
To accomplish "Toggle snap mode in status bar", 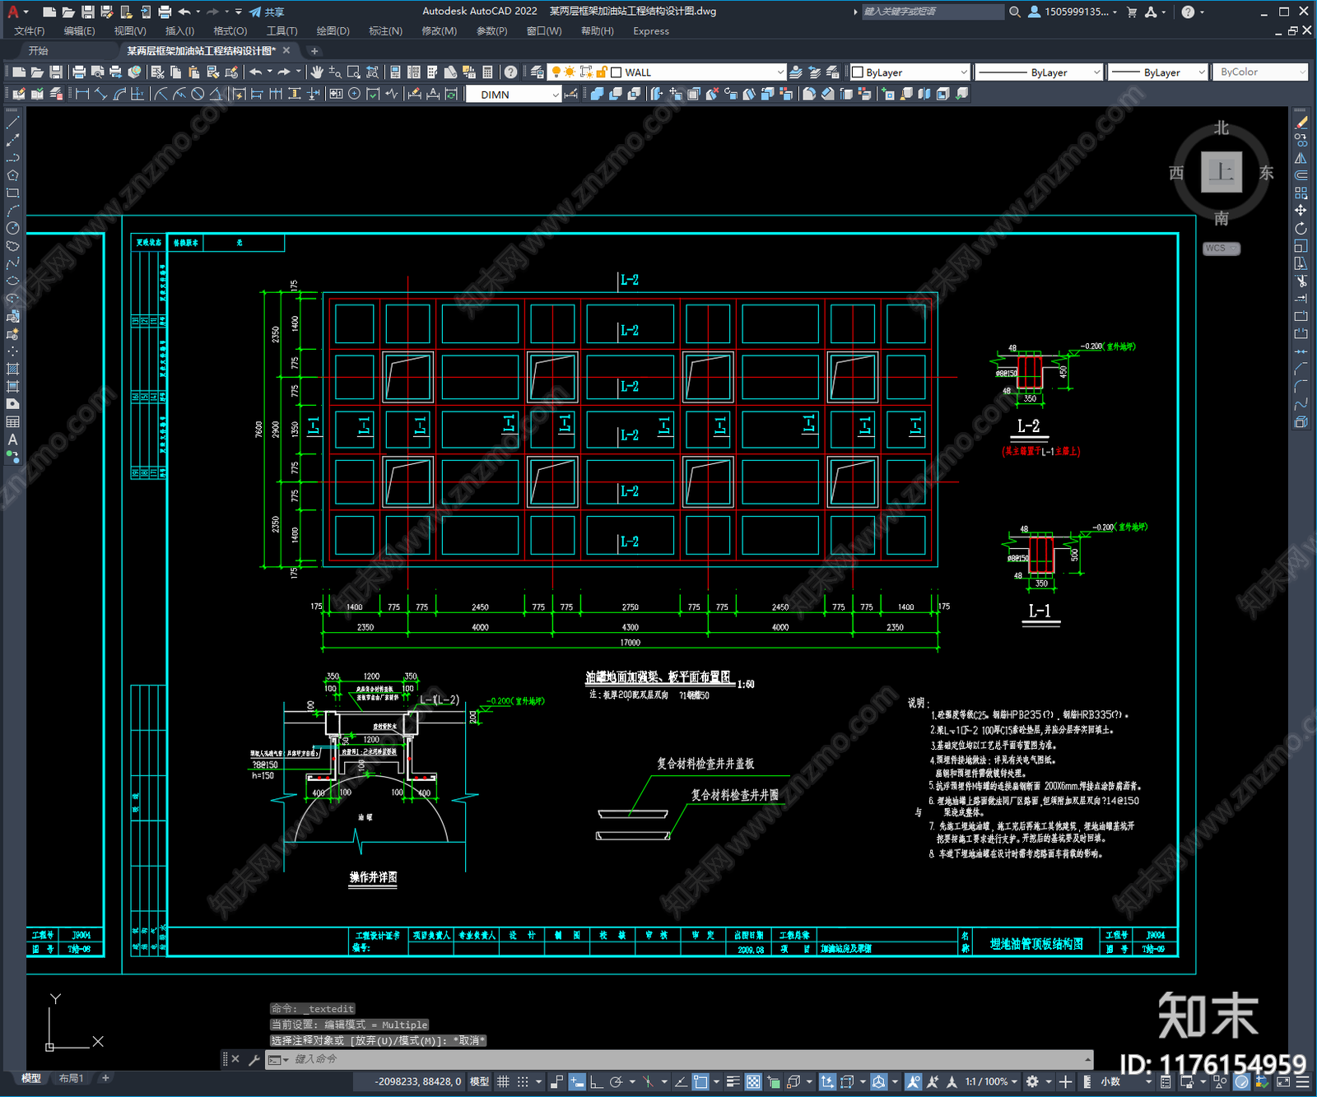I will (523, 1081).
